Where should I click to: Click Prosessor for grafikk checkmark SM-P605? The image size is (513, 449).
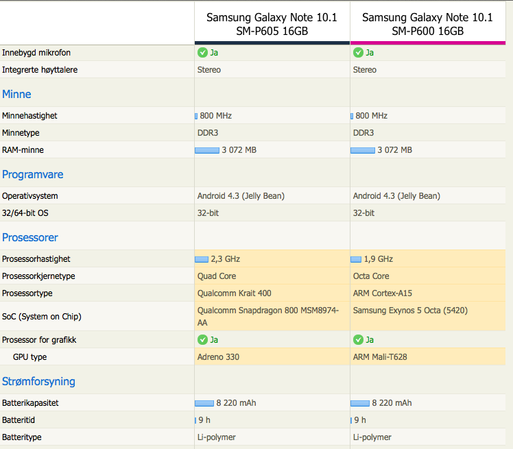click(202, 340)
